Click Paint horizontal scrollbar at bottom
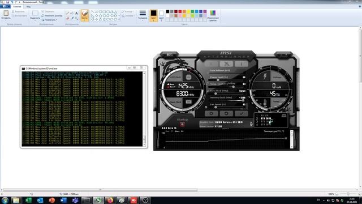 point(100,190)
